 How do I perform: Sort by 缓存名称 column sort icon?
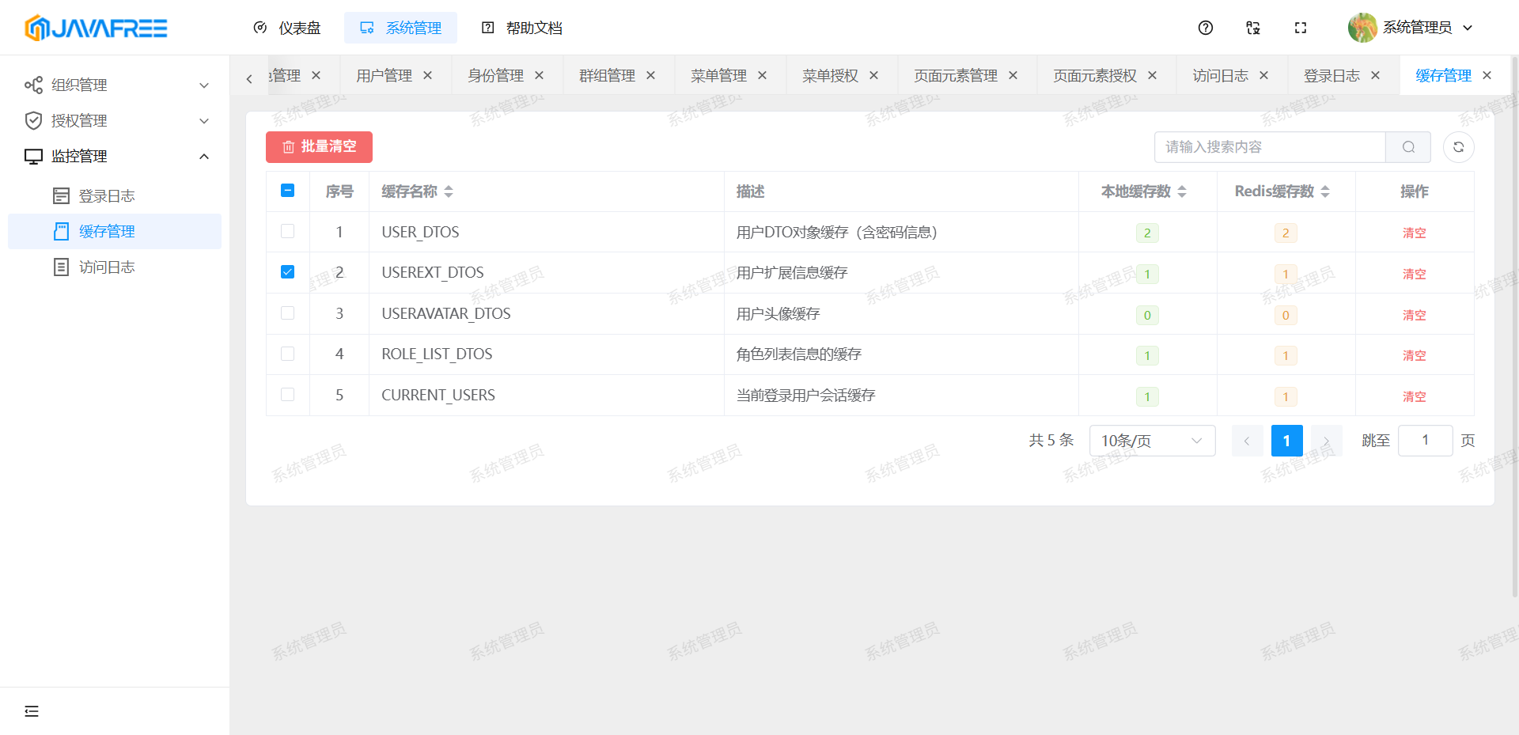449,191
